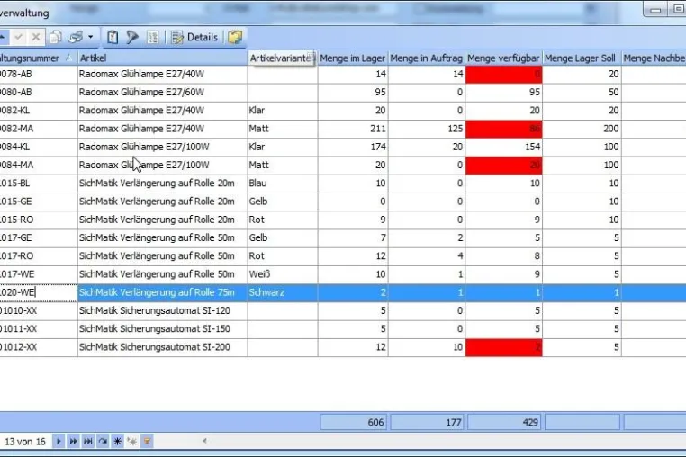
Task: Click the funnel filter icon in toolbar
Action: click(131, 37)
